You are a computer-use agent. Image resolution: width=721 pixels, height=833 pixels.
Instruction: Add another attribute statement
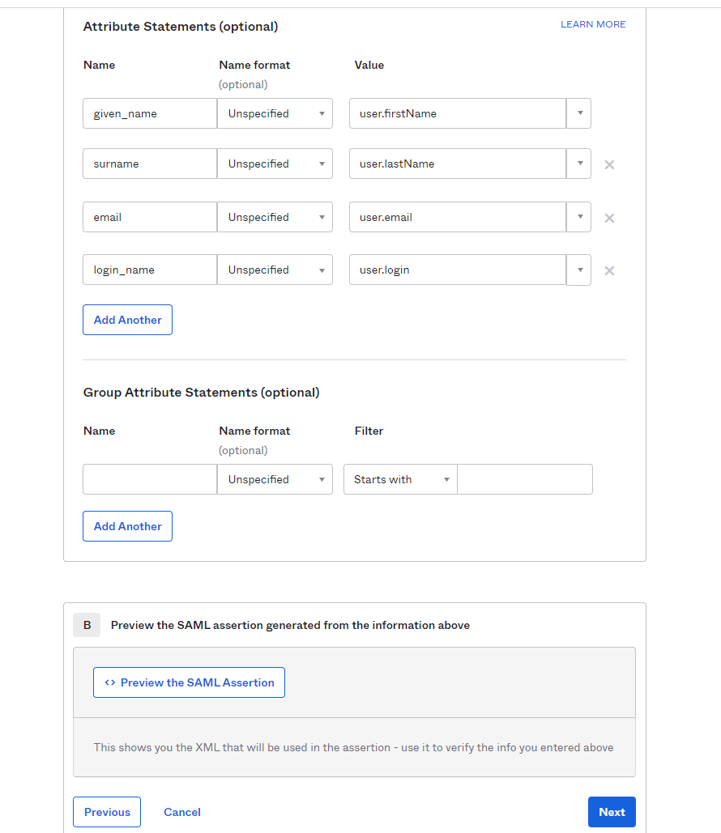click(x=128, y=320)
